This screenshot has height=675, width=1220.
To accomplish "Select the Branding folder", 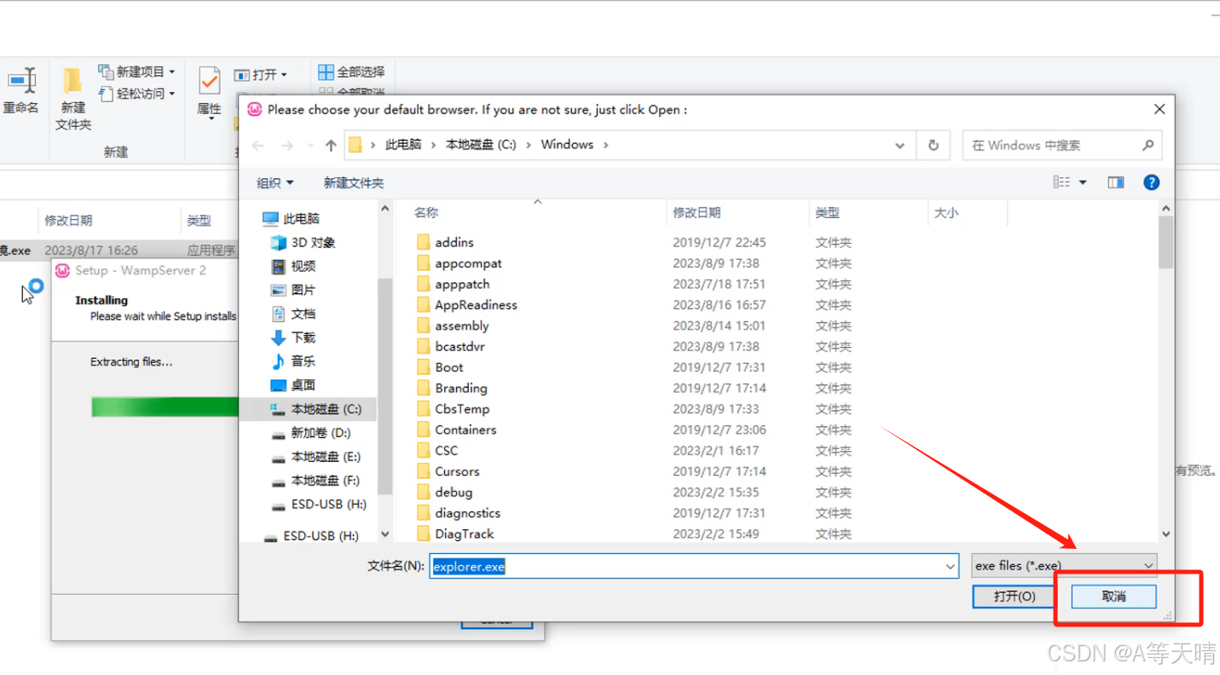I will [x=461, y=388].
